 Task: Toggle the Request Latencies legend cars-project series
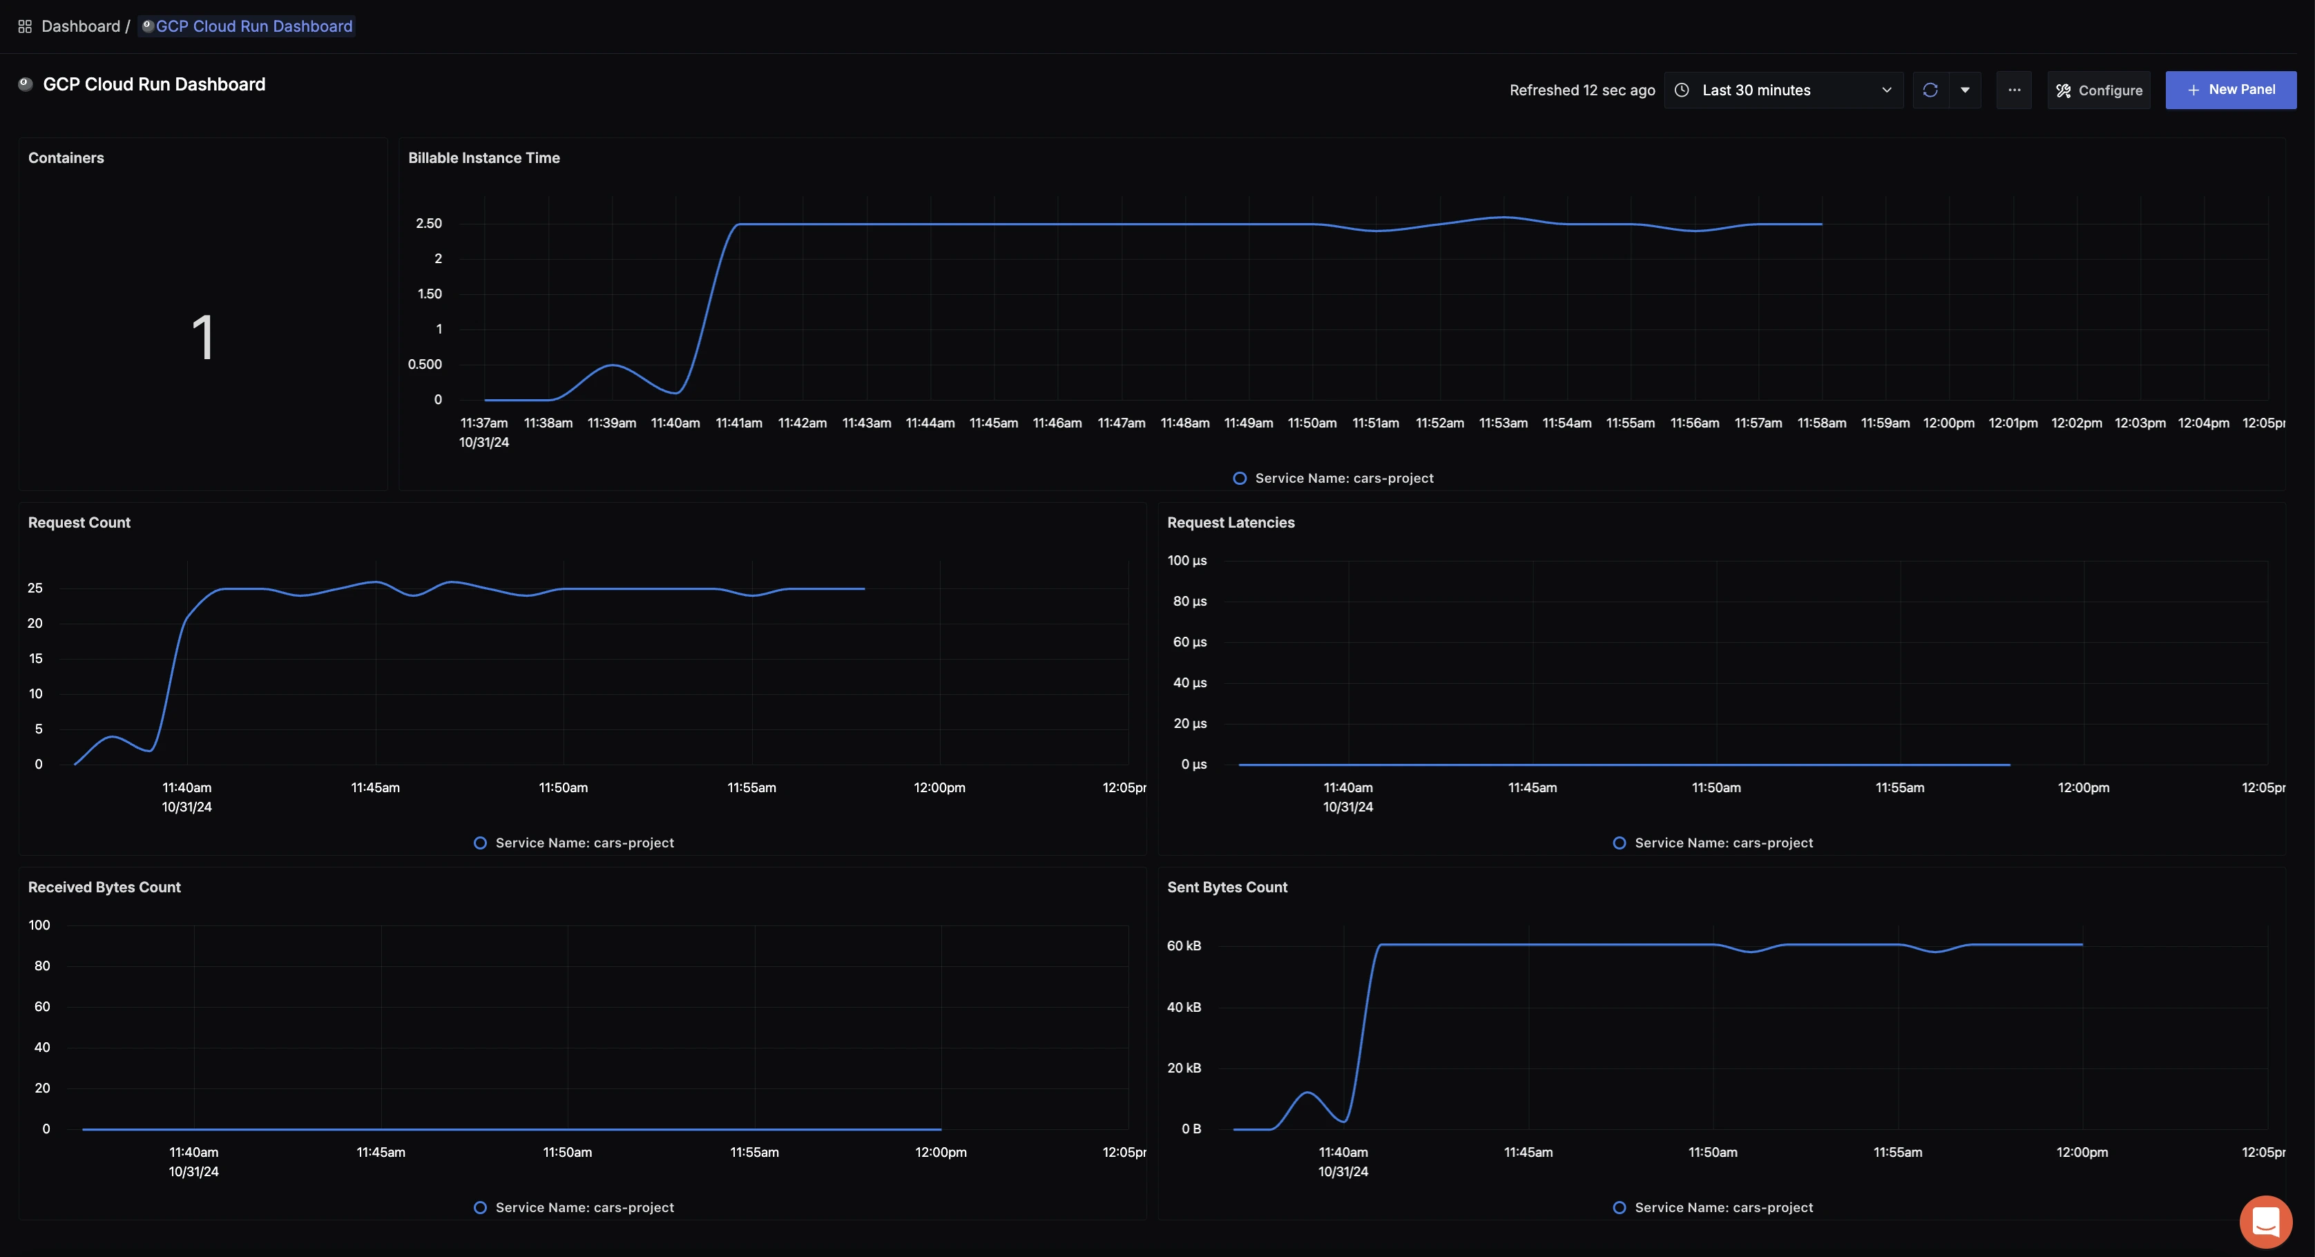pos(1713,844)
